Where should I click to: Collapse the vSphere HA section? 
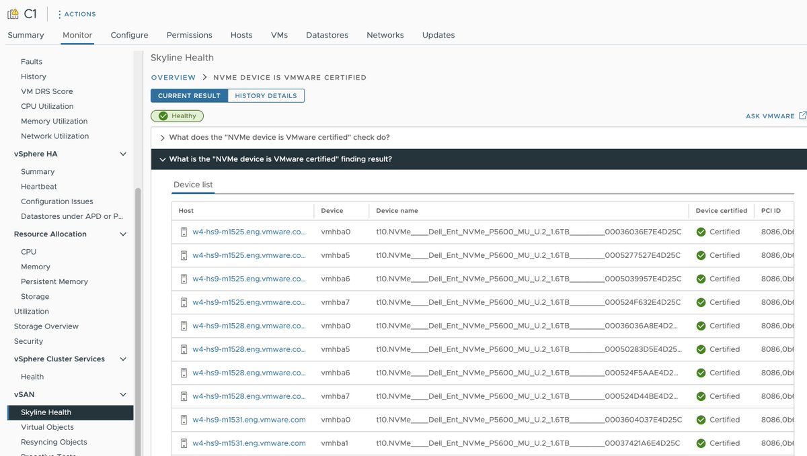pos(123,154)
